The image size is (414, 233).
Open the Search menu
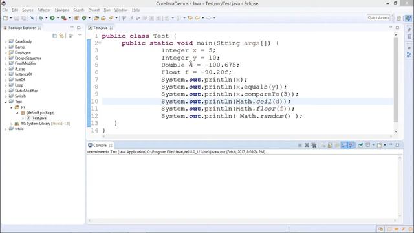point(79,10)
